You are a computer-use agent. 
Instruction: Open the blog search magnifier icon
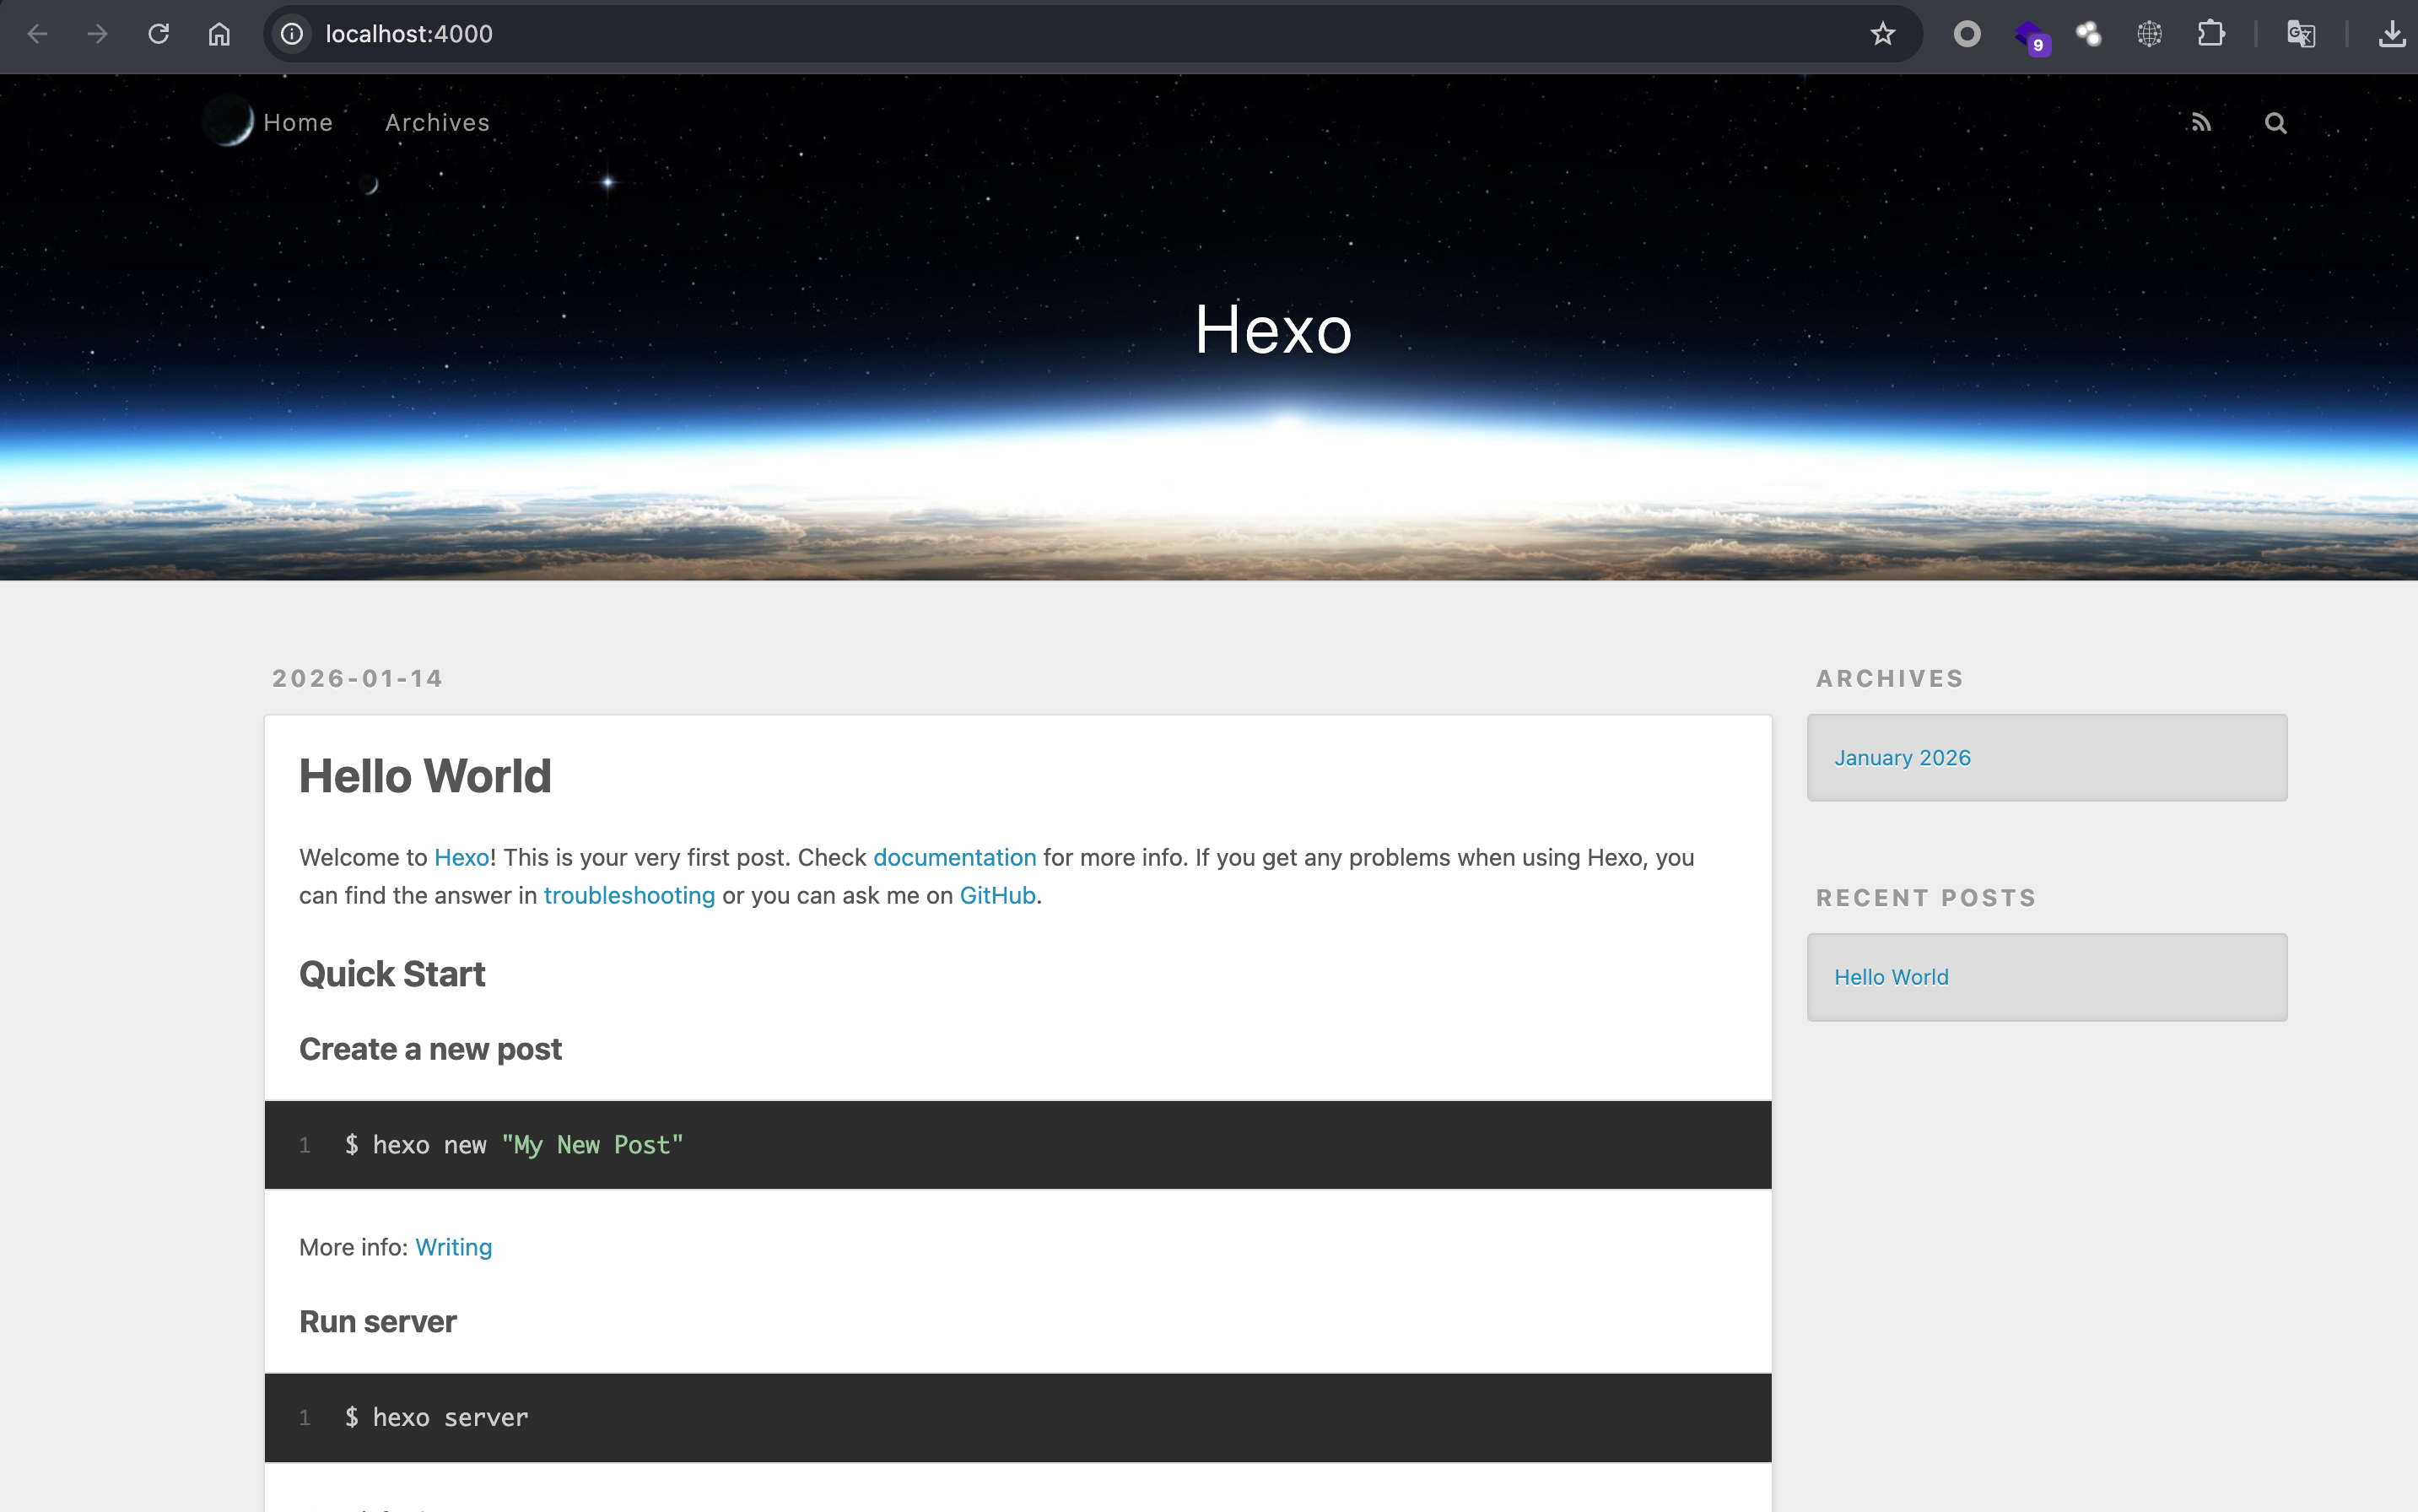click(x=2275, y=123)
